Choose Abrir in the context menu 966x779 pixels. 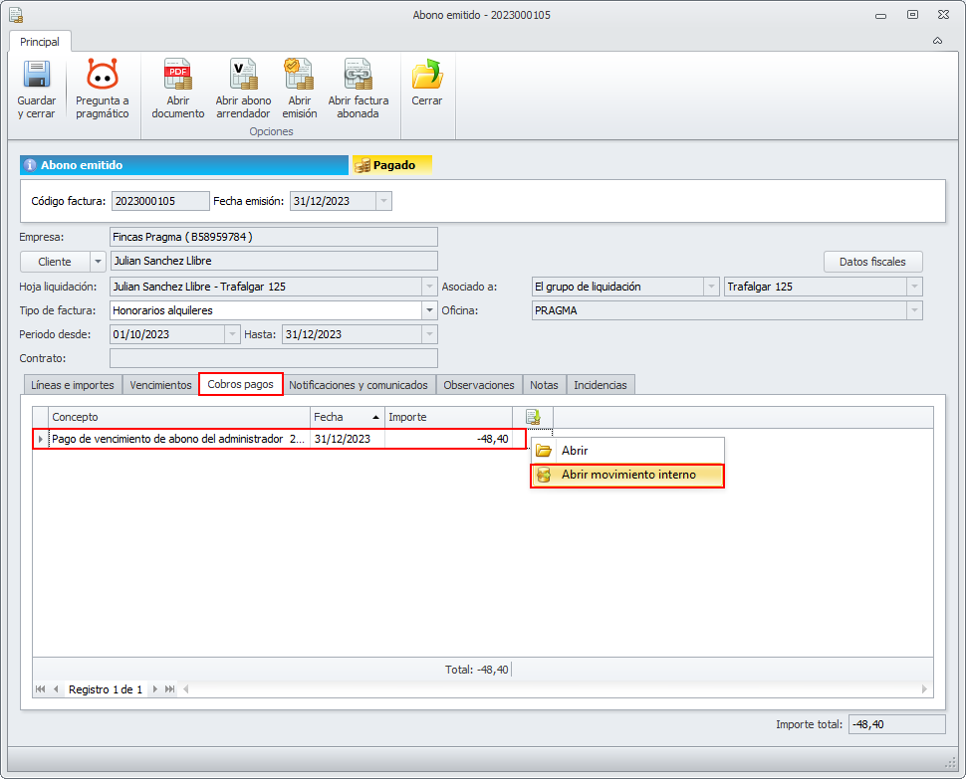(627, 451)
